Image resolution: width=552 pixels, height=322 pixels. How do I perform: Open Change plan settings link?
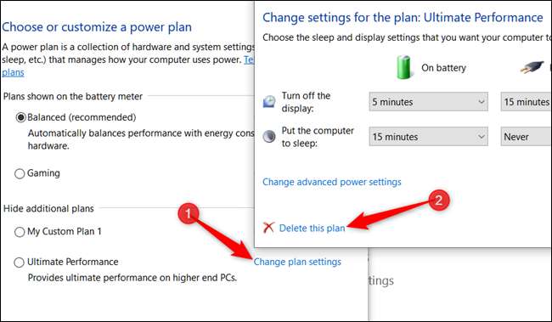point(297,262)
